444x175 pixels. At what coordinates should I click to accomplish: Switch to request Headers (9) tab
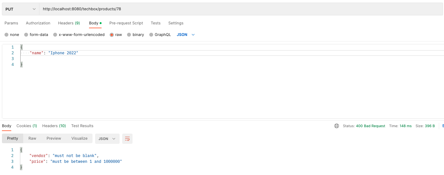[x=69, y=23]
